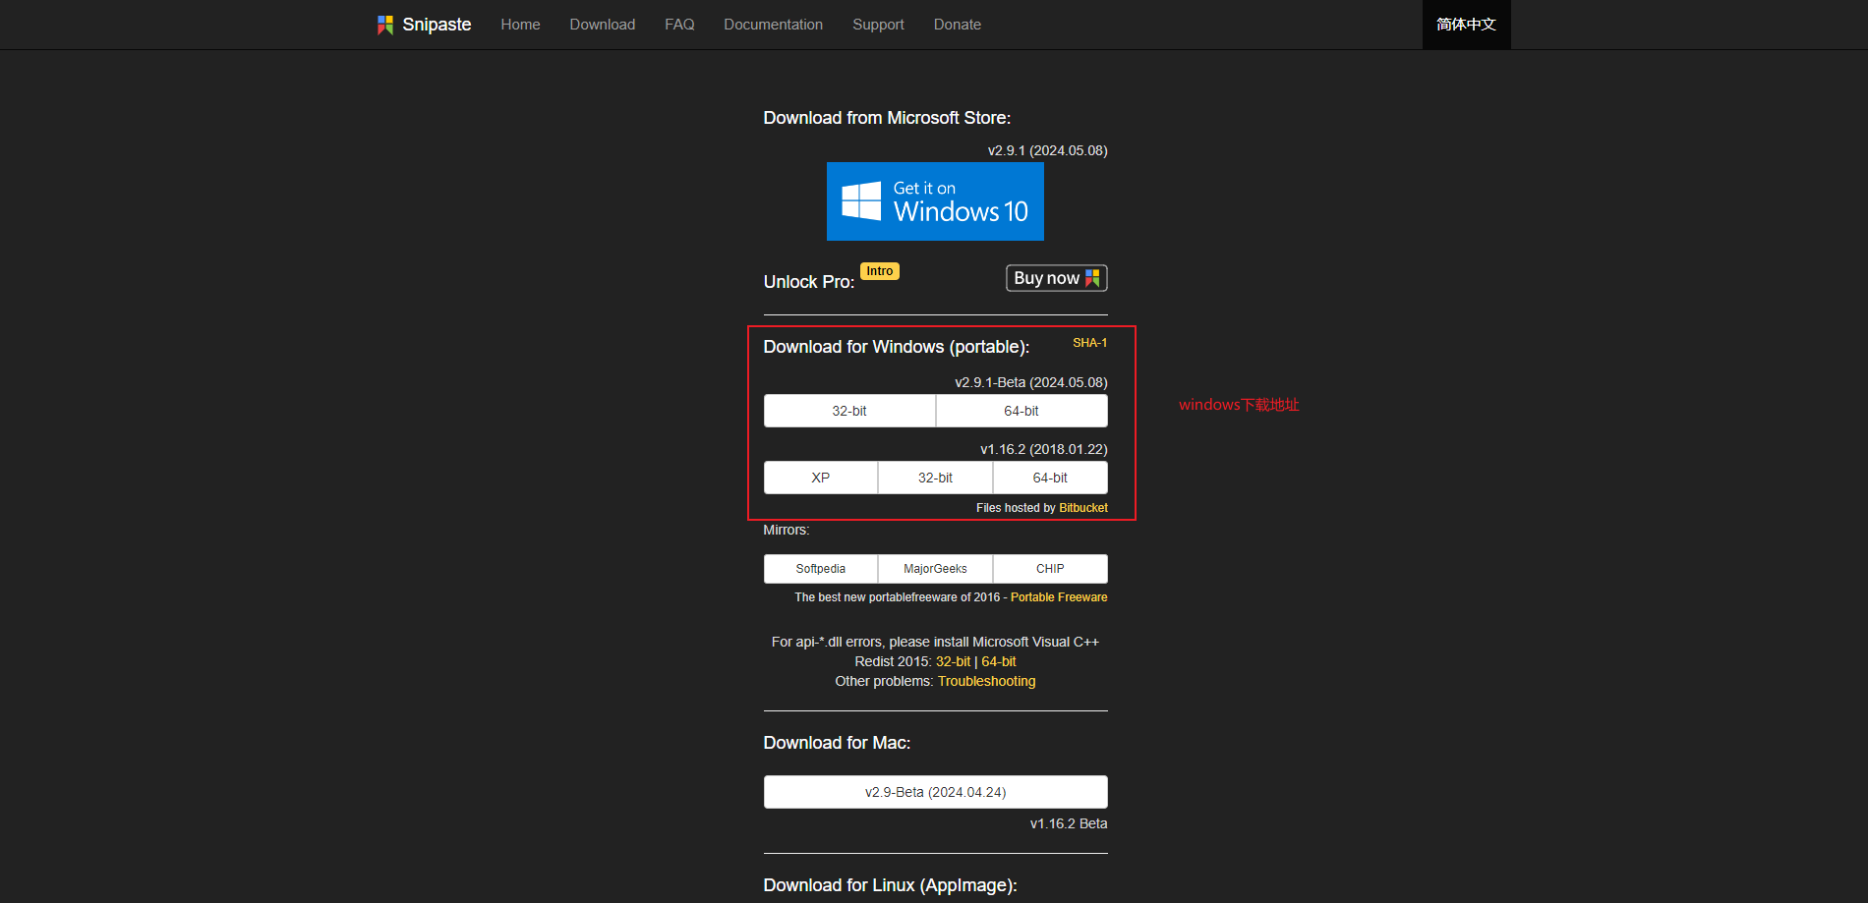
Task: Open the Snipaste brand name link
Action: click(x=437, y=25)
